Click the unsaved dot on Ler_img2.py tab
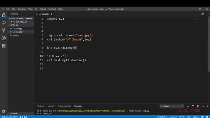Image resolution: width=210 pixels, height=118 pixels. click(52, 14)
